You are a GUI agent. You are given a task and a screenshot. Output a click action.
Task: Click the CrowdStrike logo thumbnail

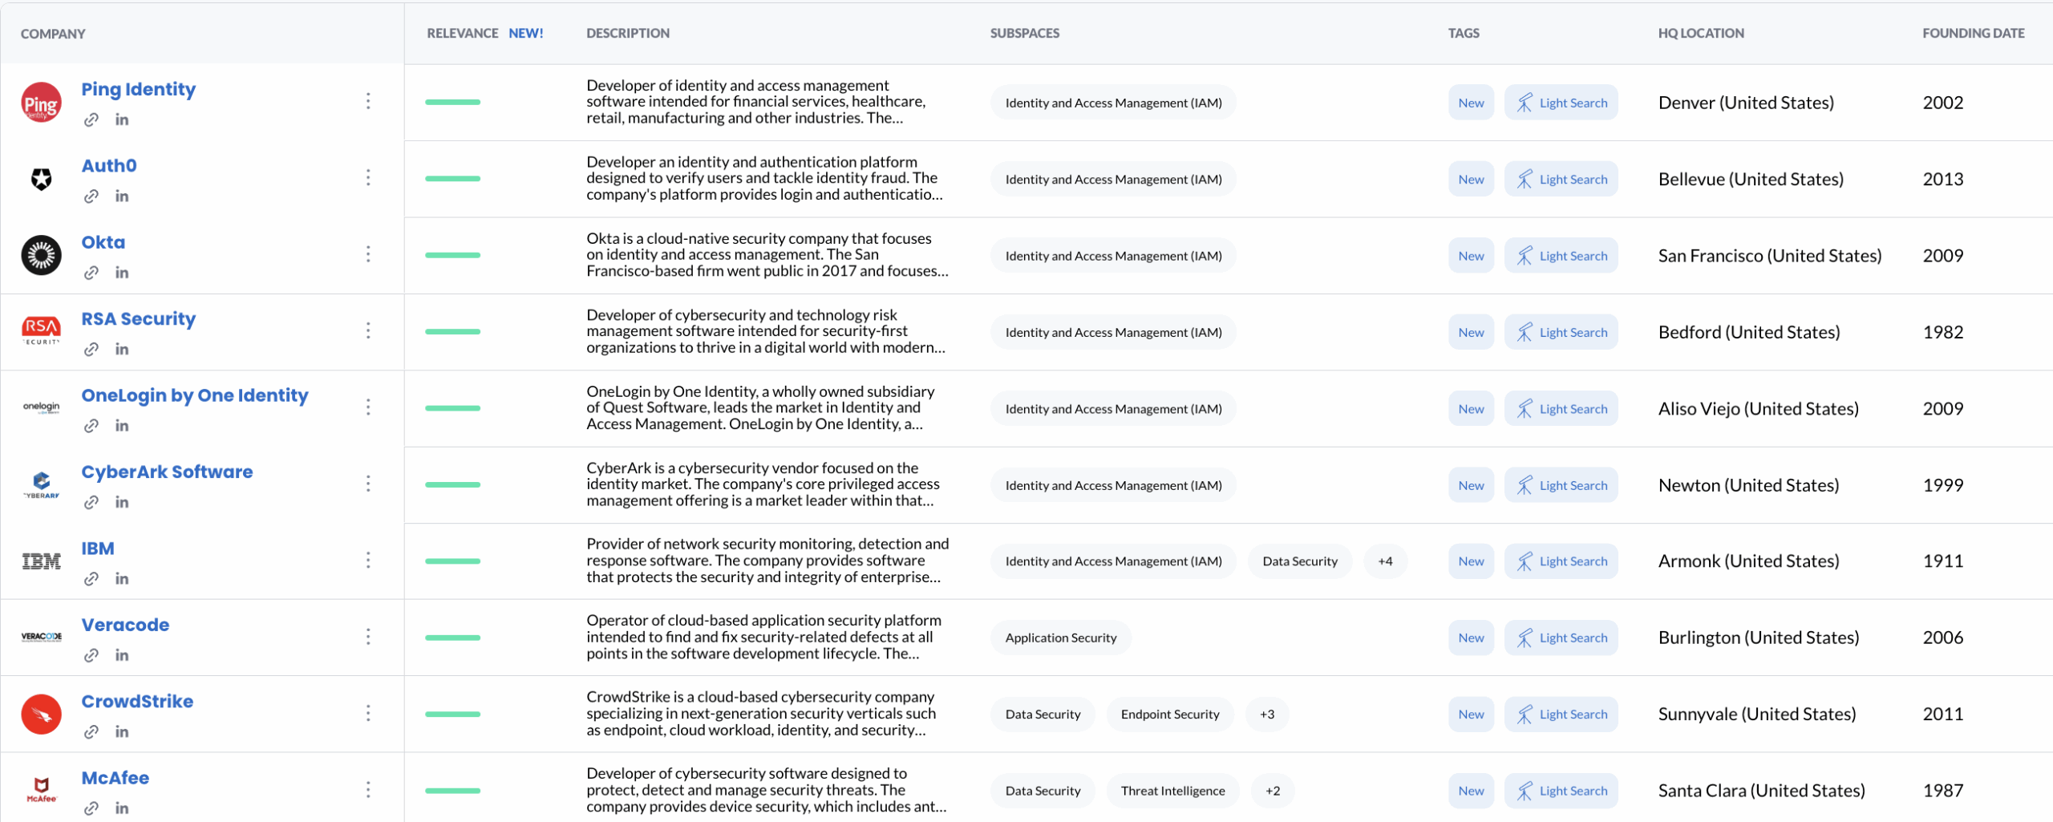(x=41, y=714)
